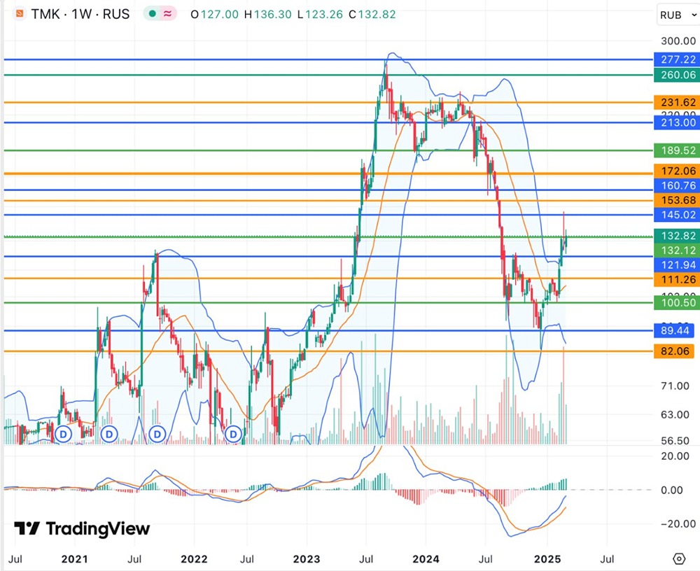Open the first dividend D marker
700x571 pixels.
coord(64,434)
